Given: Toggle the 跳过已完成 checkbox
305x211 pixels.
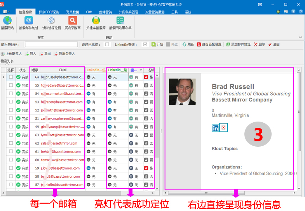Looking at the screenshot, I should (x=107, y=45).
